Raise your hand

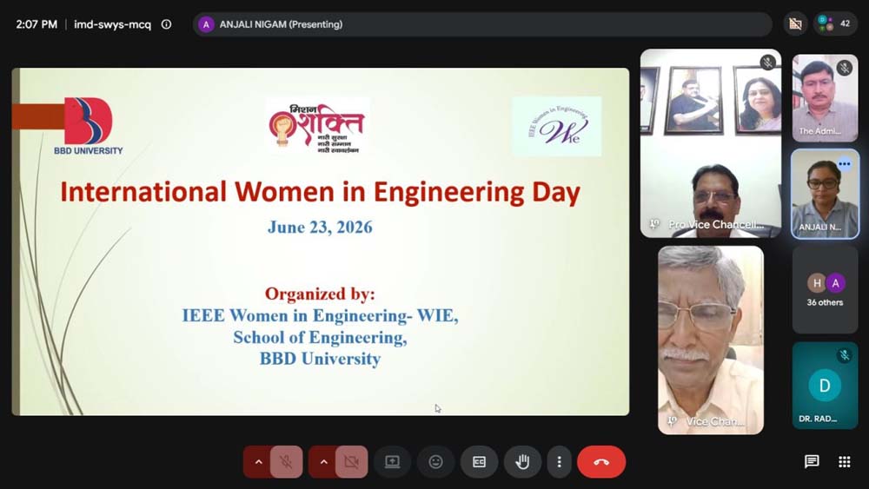(x=522, y=462)
